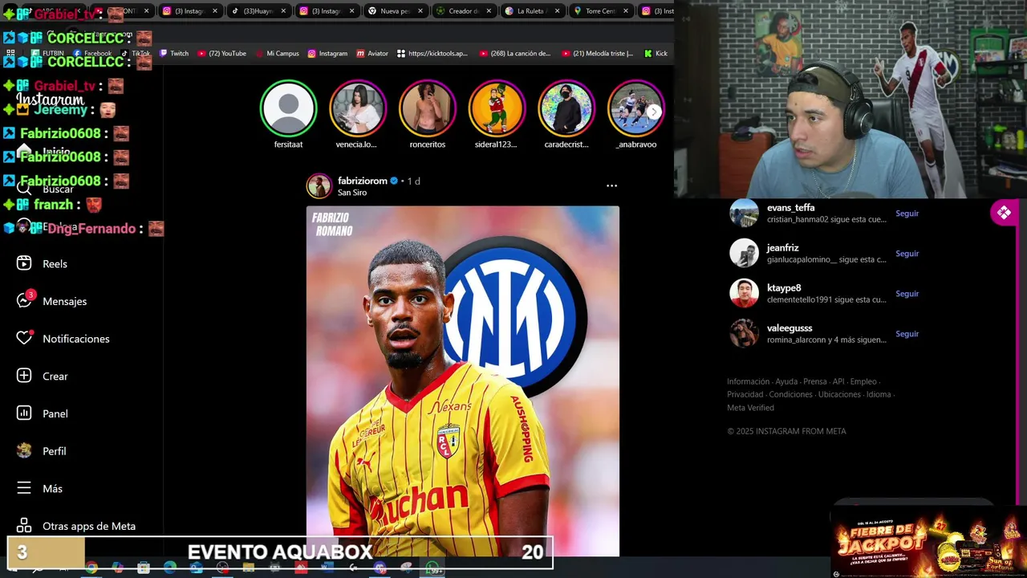Open the Instagram bookmark

pos(327,54)
